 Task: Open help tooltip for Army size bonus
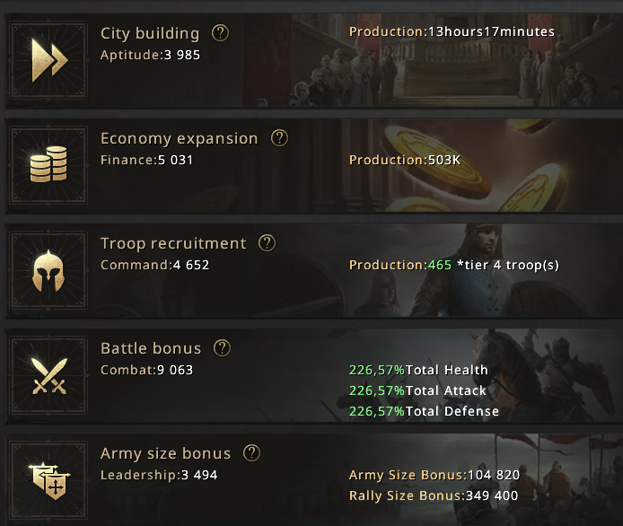point(251,453)
